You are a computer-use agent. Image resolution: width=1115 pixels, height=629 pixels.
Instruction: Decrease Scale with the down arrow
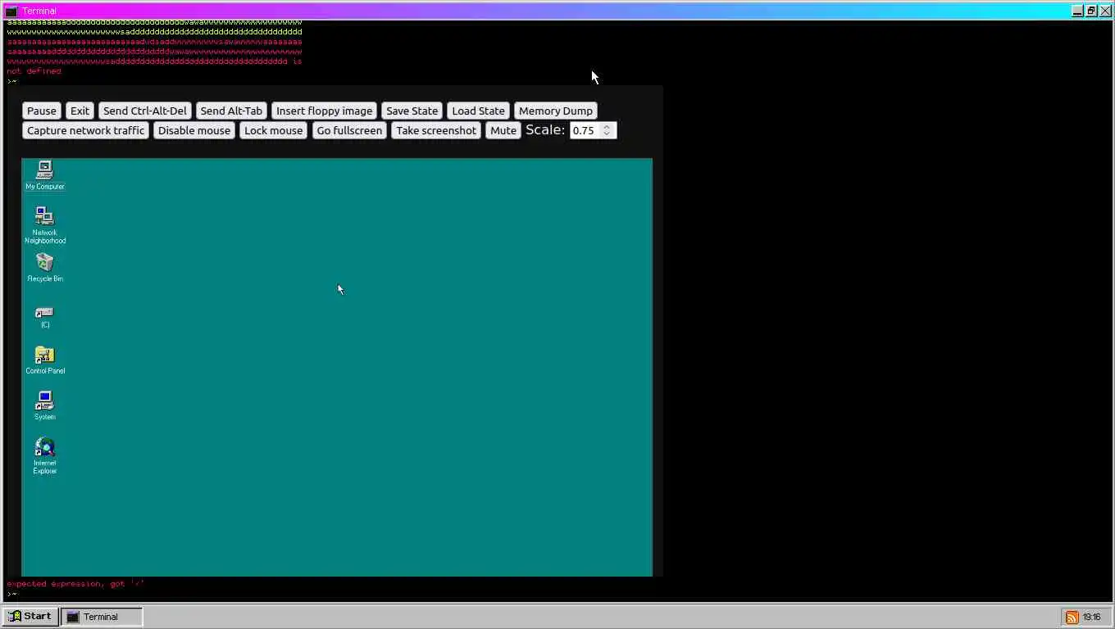607,134
